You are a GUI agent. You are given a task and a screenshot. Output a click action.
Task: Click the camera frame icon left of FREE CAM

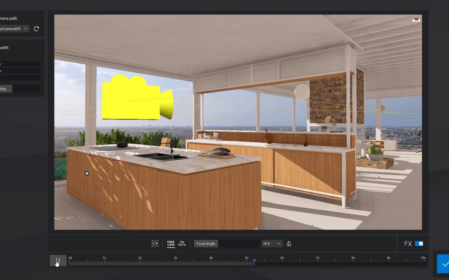pos(155,243)
